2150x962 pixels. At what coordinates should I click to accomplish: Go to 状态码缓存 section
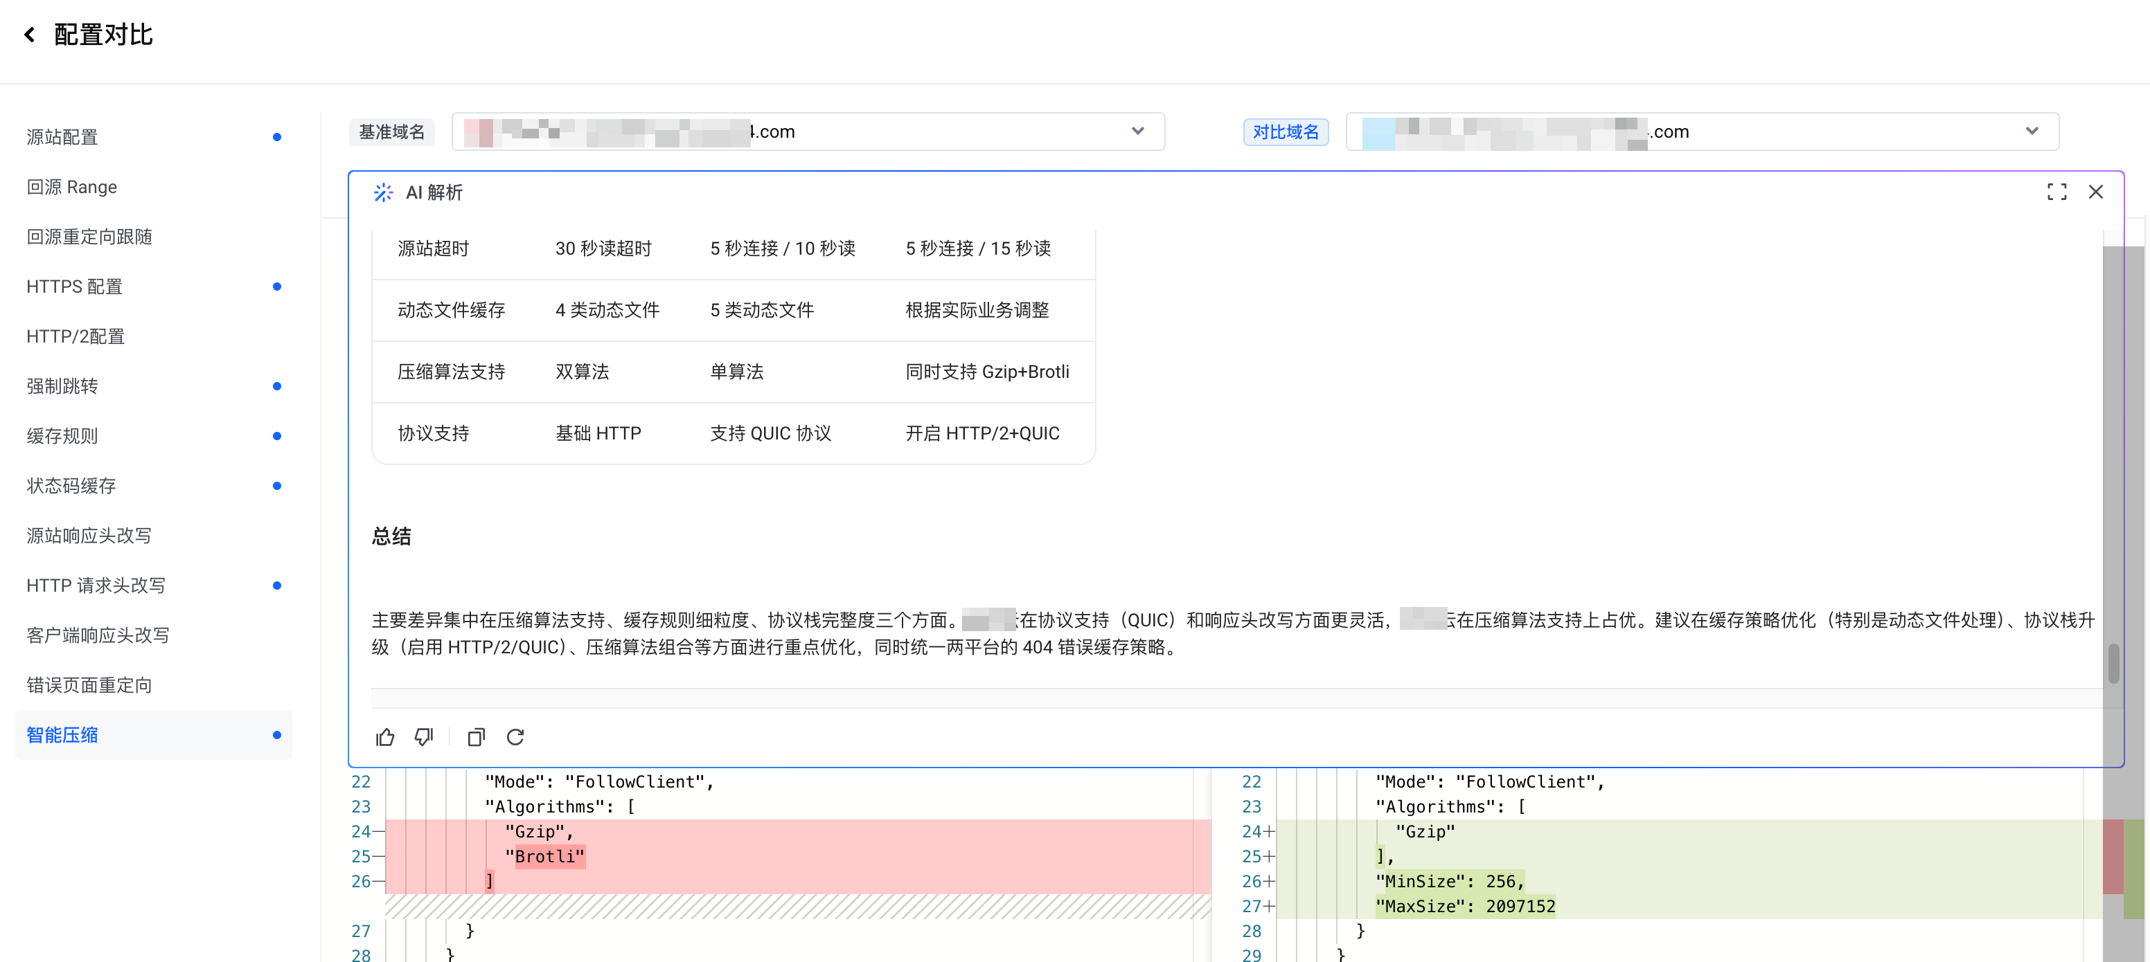pyautogui.click(x=71, y=486)
